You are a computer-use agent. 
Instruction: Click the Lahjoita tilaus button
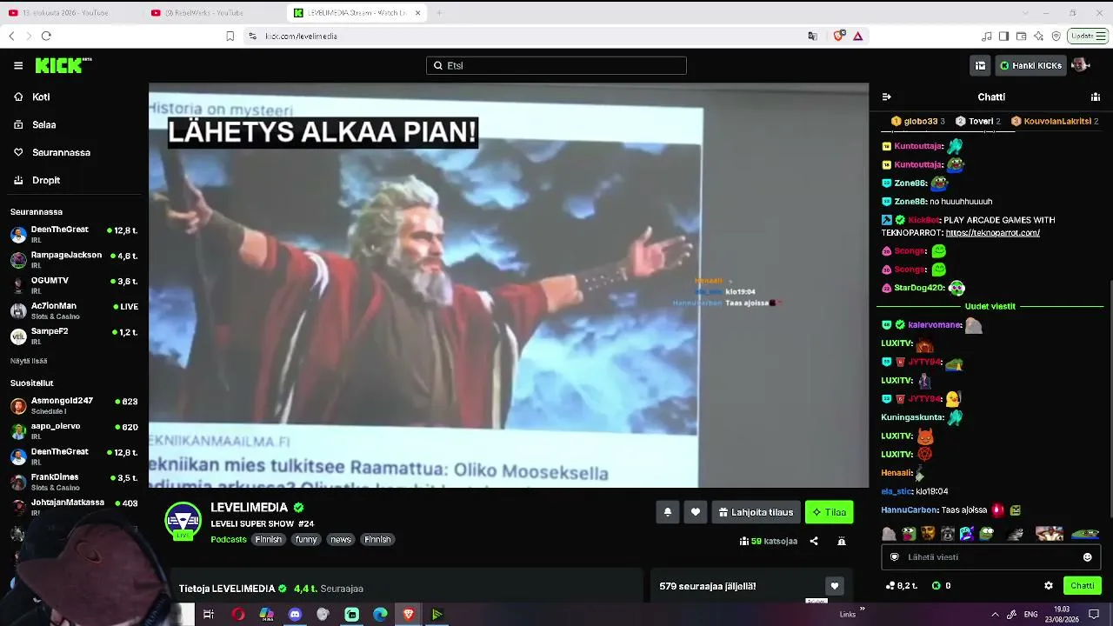pos(756,512)
